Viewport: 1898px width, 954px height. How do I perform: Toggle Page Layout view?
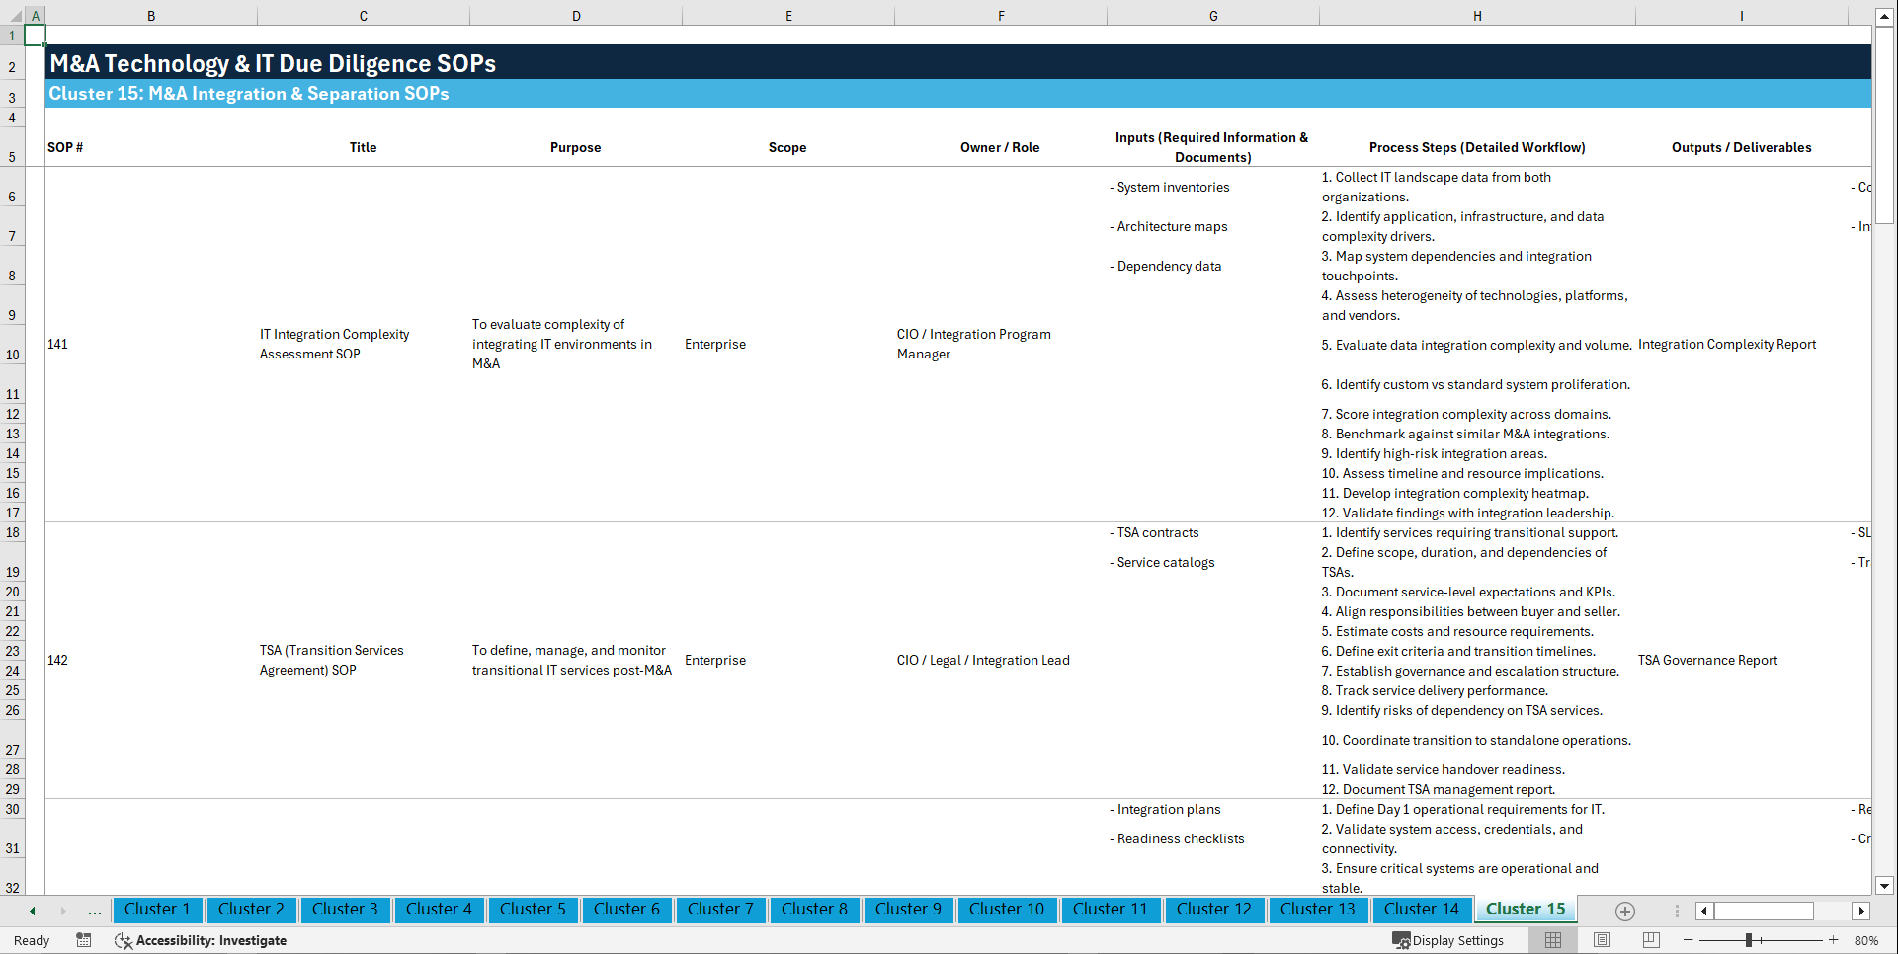pos(1601,940)
